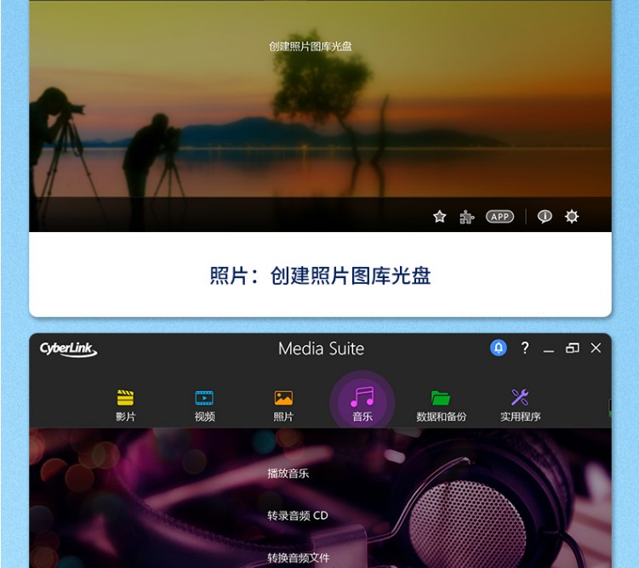Open help via the question mark icon
The height and width of the screenshot is (568, 639).
tap(525, 348)
